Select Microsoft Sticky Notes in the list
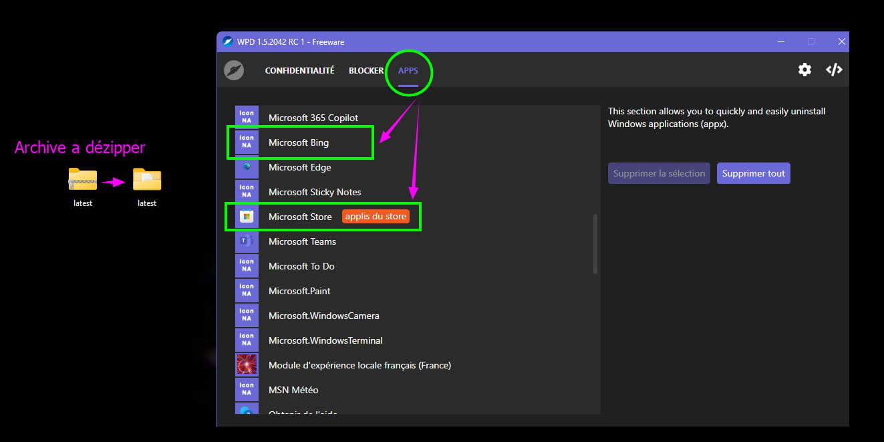This screenshot has height=442, width=884. [x=418, y=192]
